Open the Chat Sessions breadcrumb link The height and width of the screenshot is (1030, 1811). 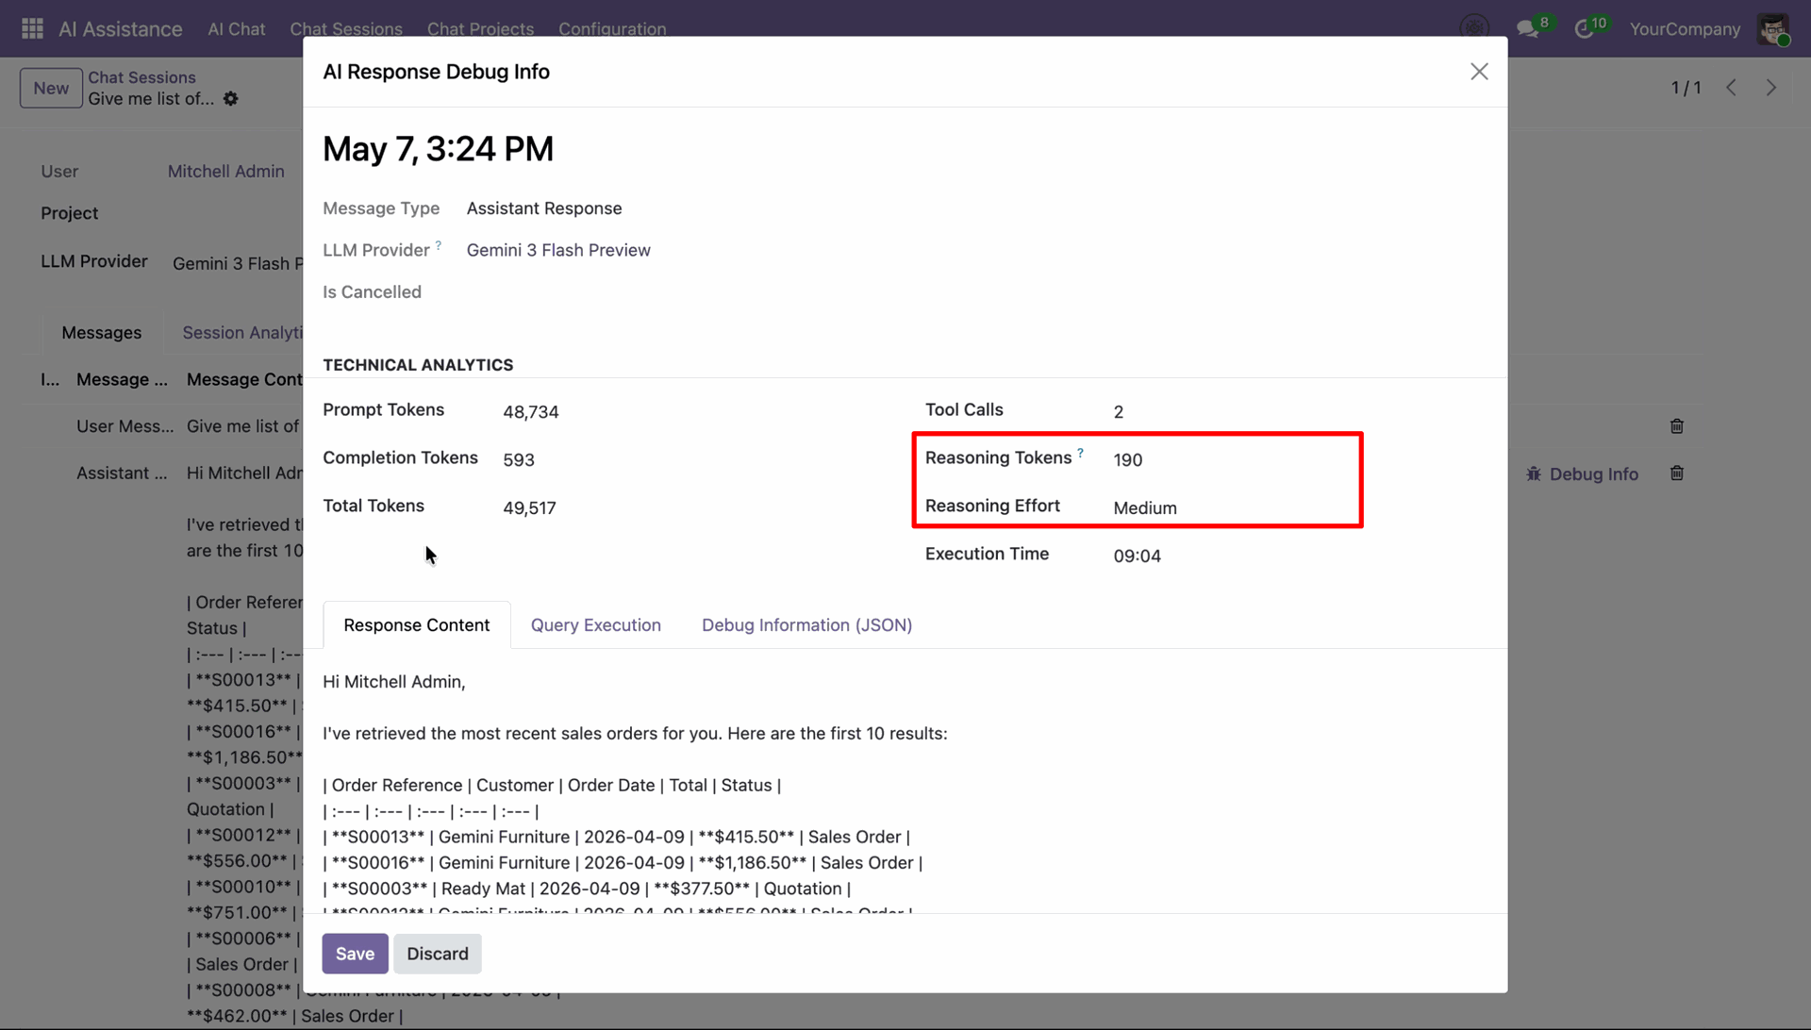[142, 77]
